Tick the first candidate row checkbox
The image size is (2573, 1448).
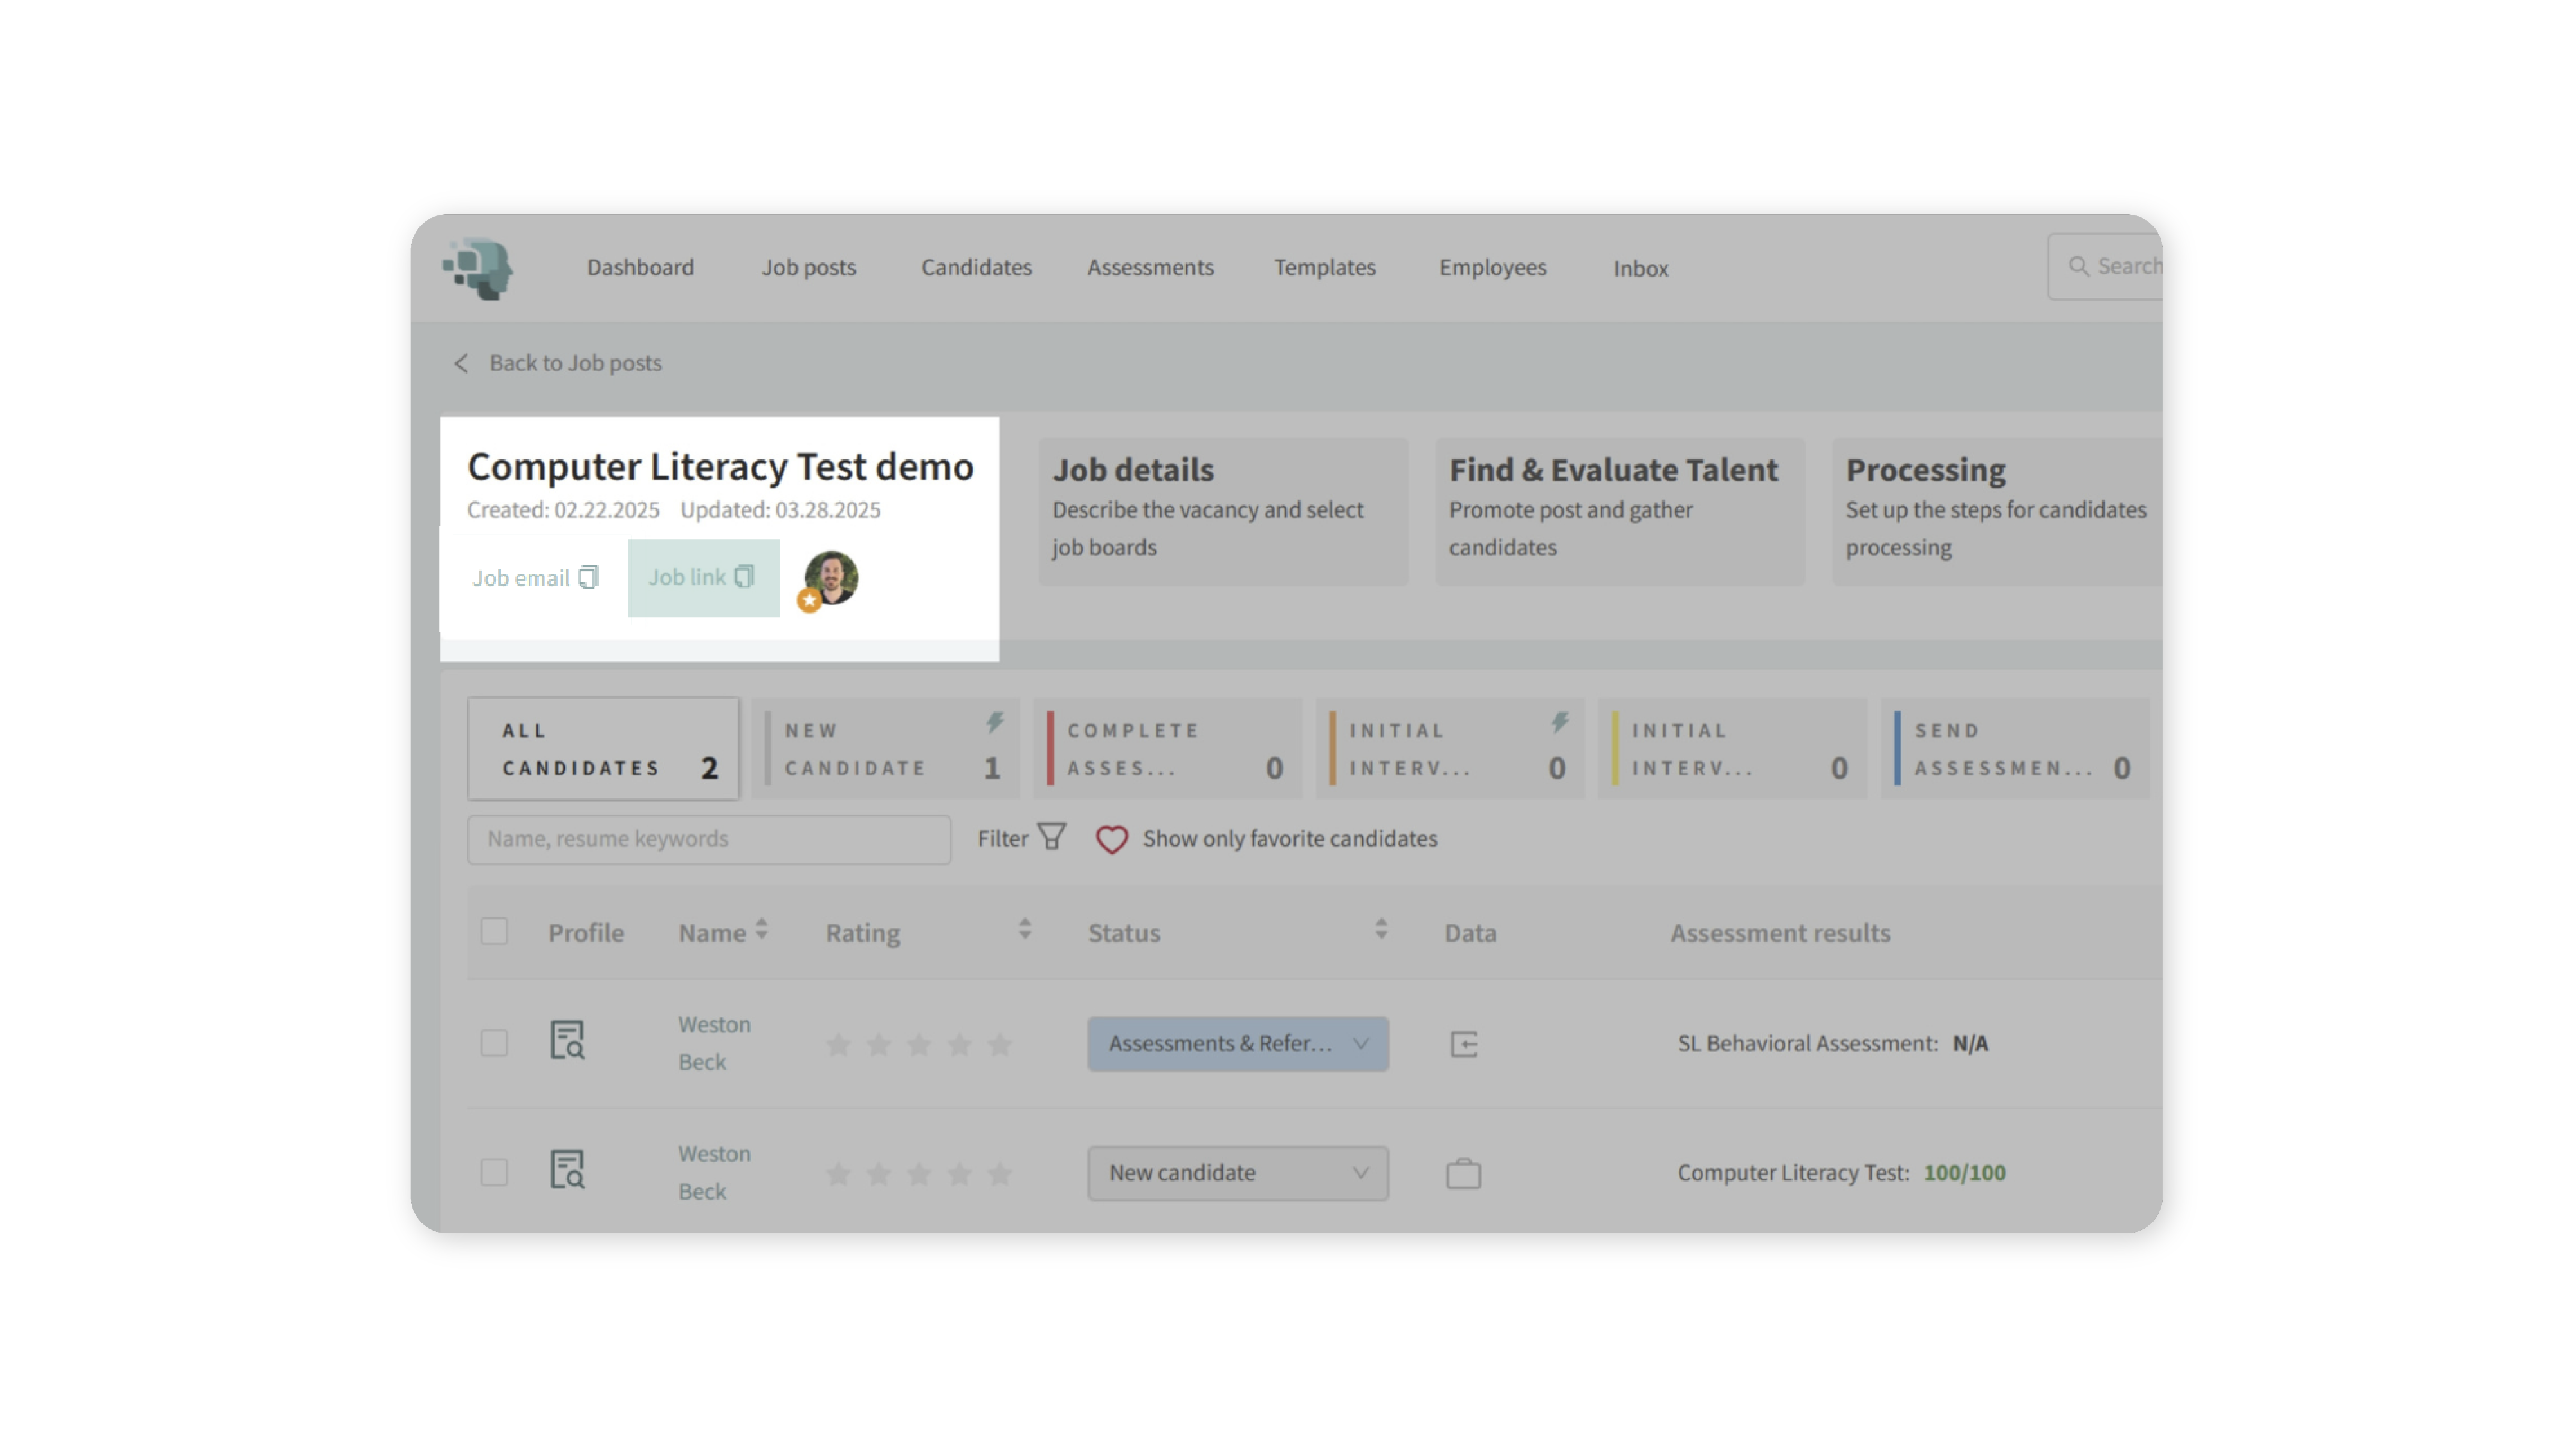point(493,1043)
